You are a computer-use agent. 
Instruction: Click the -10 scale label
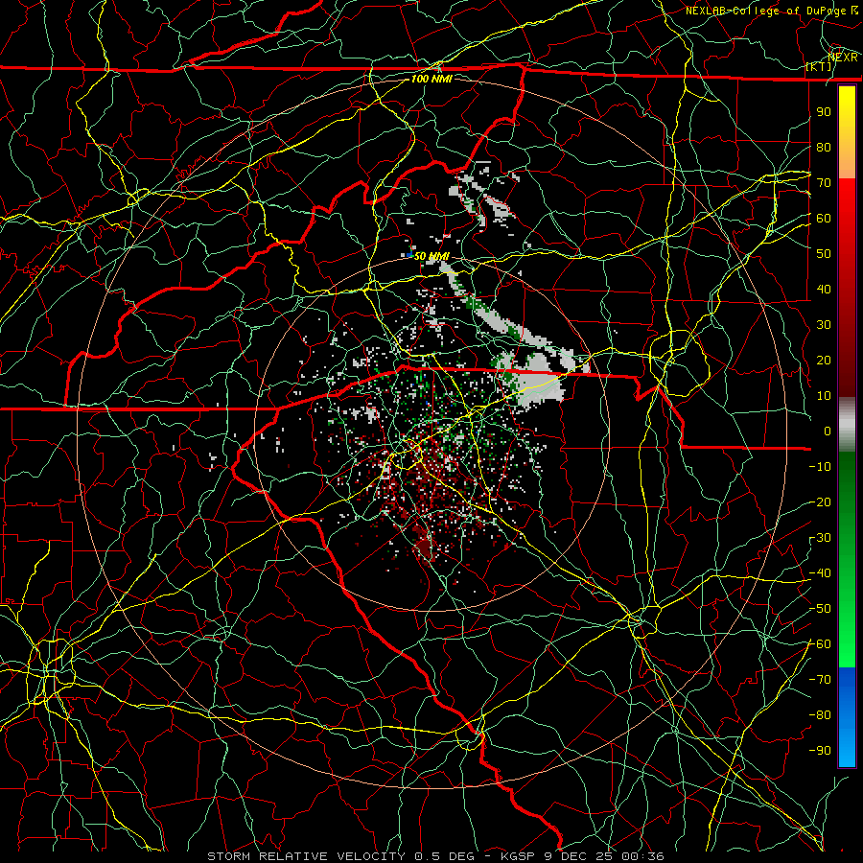coord(820,467)
